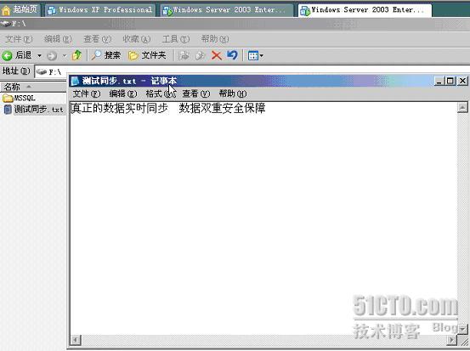Click the Move To folder icon
Viewport: 470px width, 351px height.
[184, 55]
